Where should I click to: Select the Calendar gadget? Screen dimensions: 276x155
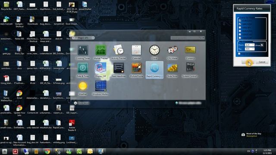click(136, 52)
